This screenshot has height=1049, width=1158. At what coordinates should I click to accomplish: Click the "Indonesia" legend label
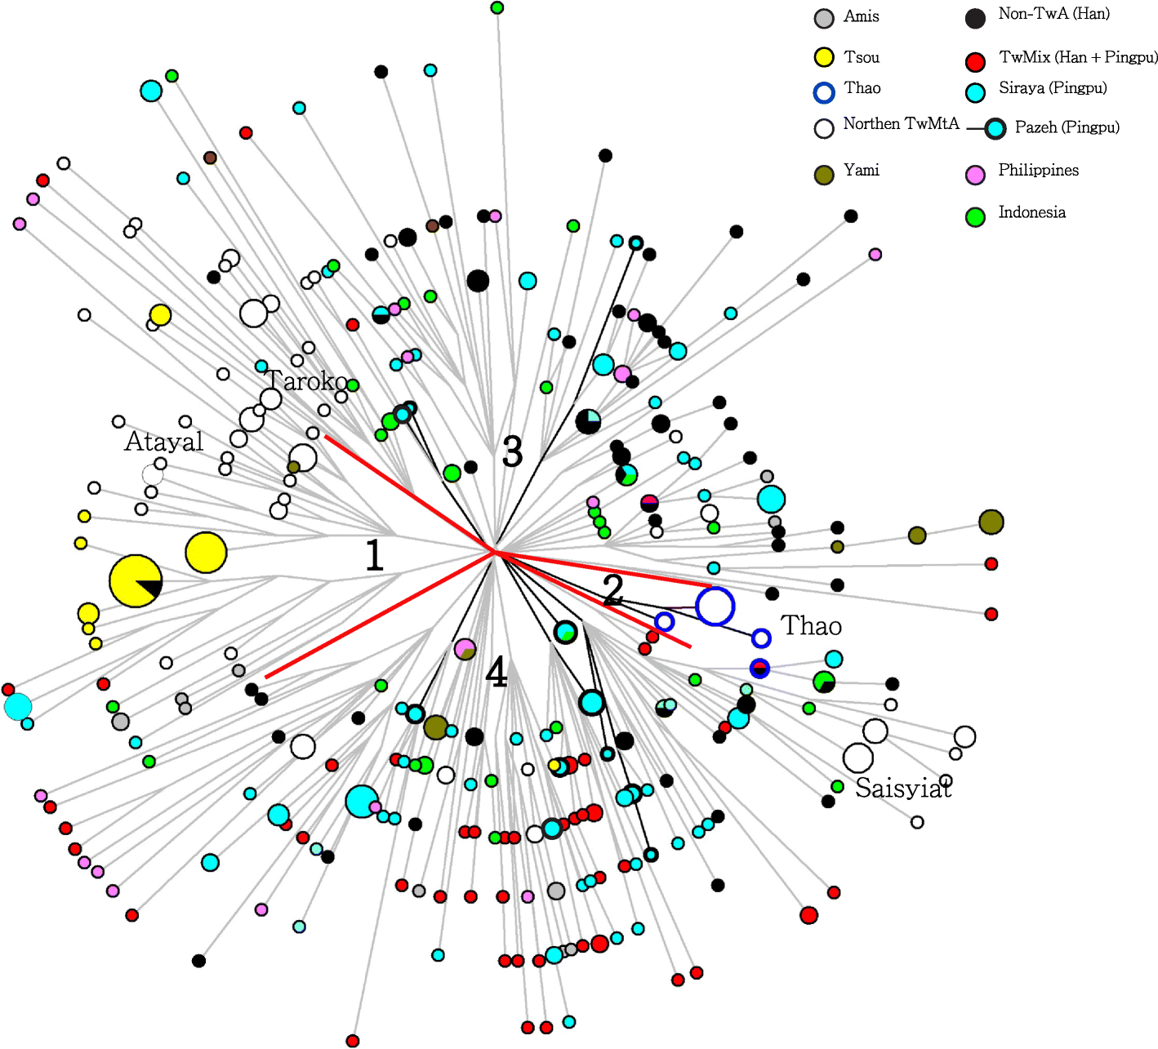tap(1031, 212)
